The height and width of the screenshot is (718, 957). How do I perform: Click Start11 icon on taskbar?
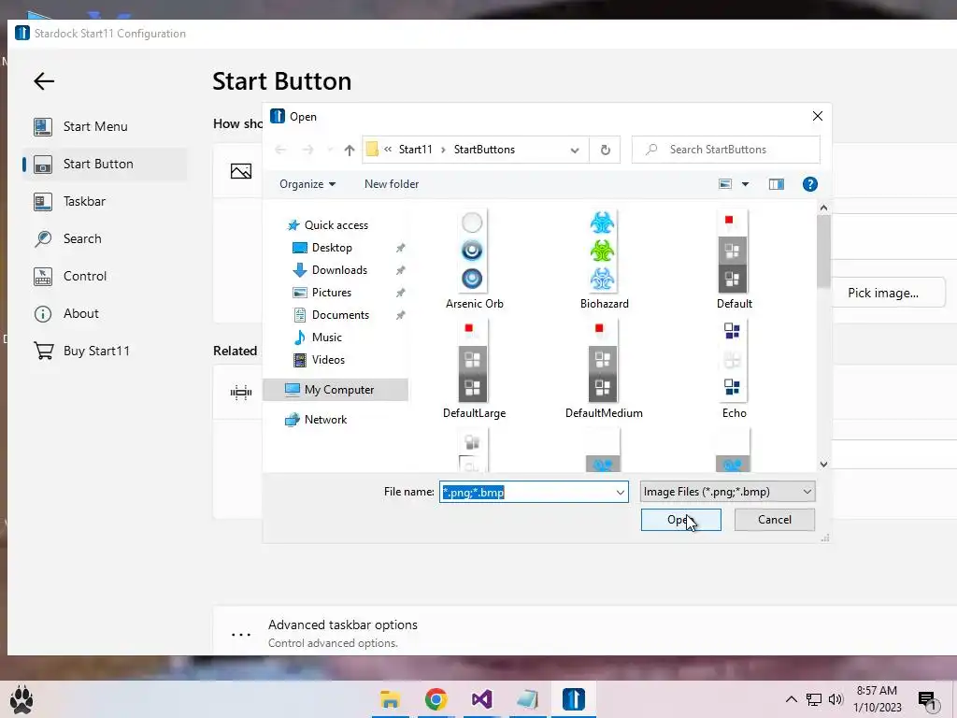[574, 699]
